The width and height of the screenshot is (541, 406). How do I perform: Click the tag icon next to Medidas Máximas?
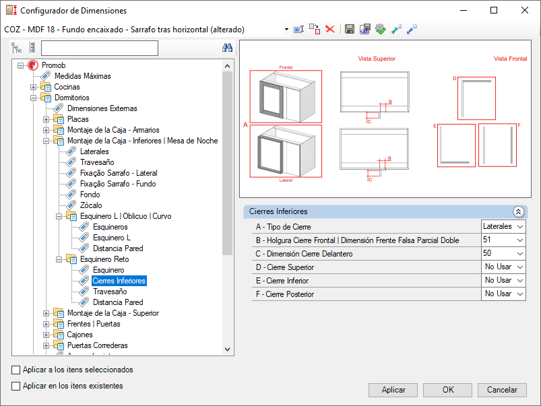pos(46,76)
